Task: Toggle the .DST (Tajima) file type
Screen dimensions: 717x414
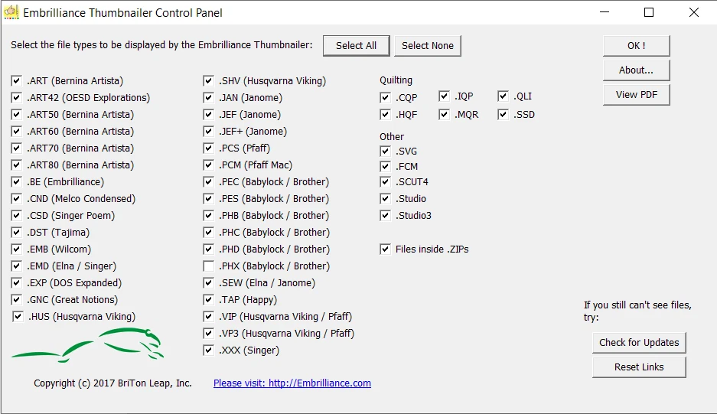Action: (17, 233)
